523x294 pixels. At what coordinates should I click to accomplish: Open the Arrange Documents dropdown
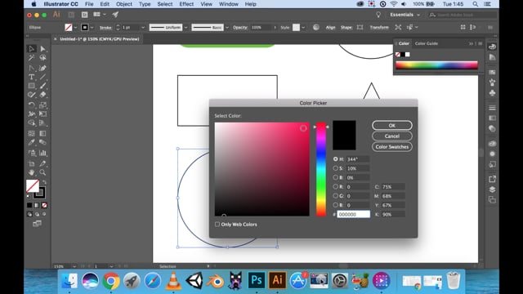click(x=100, y=15)
